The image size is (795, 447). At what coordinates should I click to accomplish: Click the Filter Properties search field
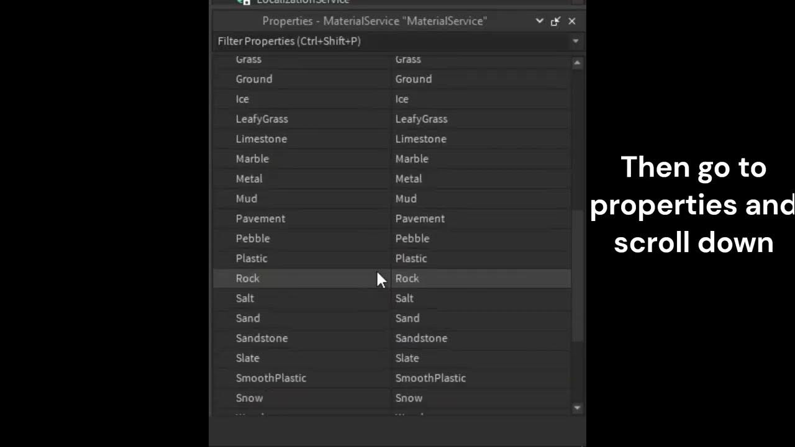(x=391, y=41)
